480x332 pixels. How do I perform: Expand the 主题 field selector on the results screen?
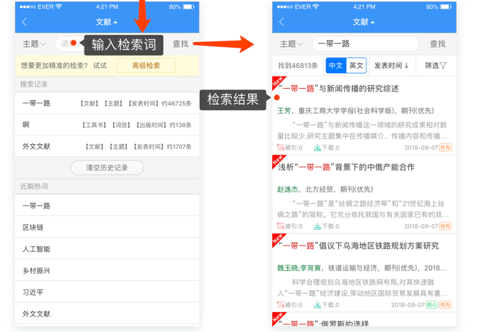click(291, 44)
